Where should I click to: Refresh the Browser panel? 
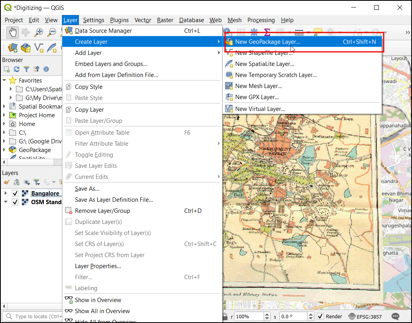[17, 69]
